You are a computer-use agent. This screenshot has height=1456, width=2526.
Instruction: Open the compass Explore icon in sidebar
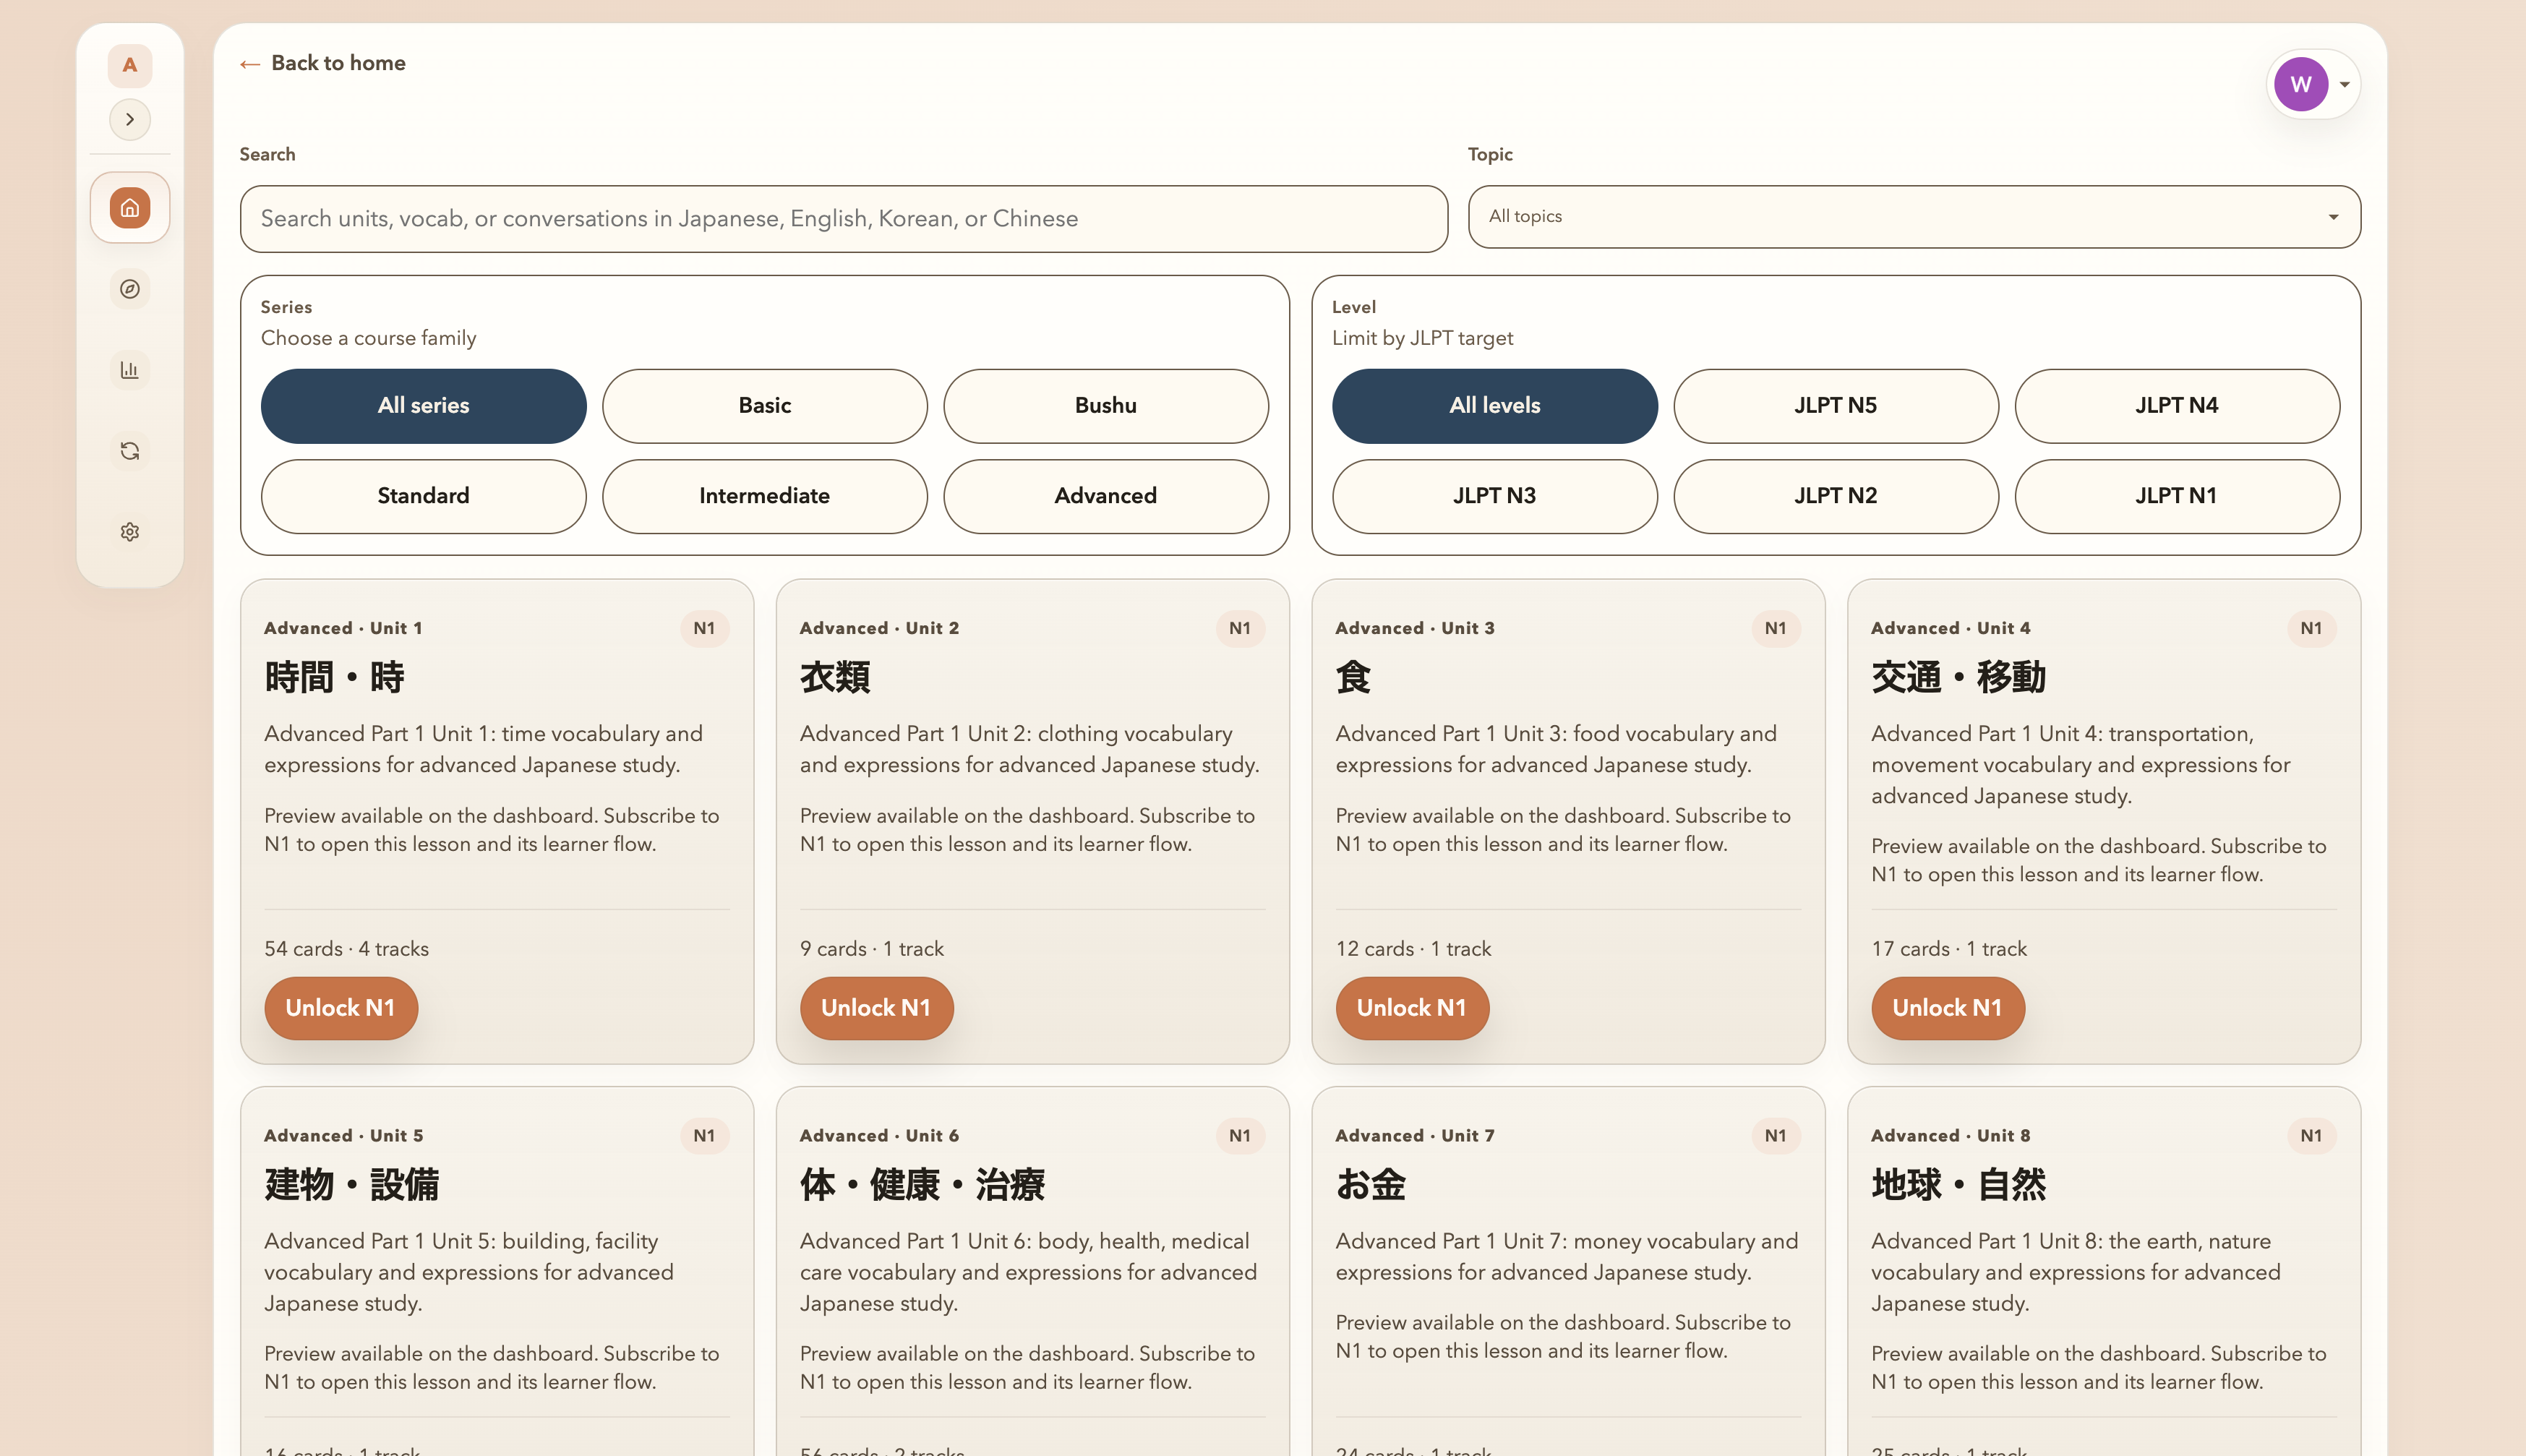point(130,289)
